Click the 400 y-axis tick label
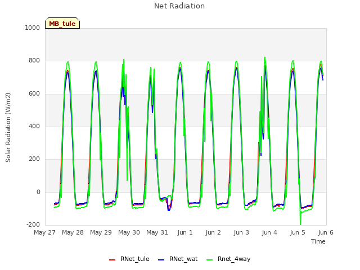This screenshot has width=360, height=270. click(34, 126)
